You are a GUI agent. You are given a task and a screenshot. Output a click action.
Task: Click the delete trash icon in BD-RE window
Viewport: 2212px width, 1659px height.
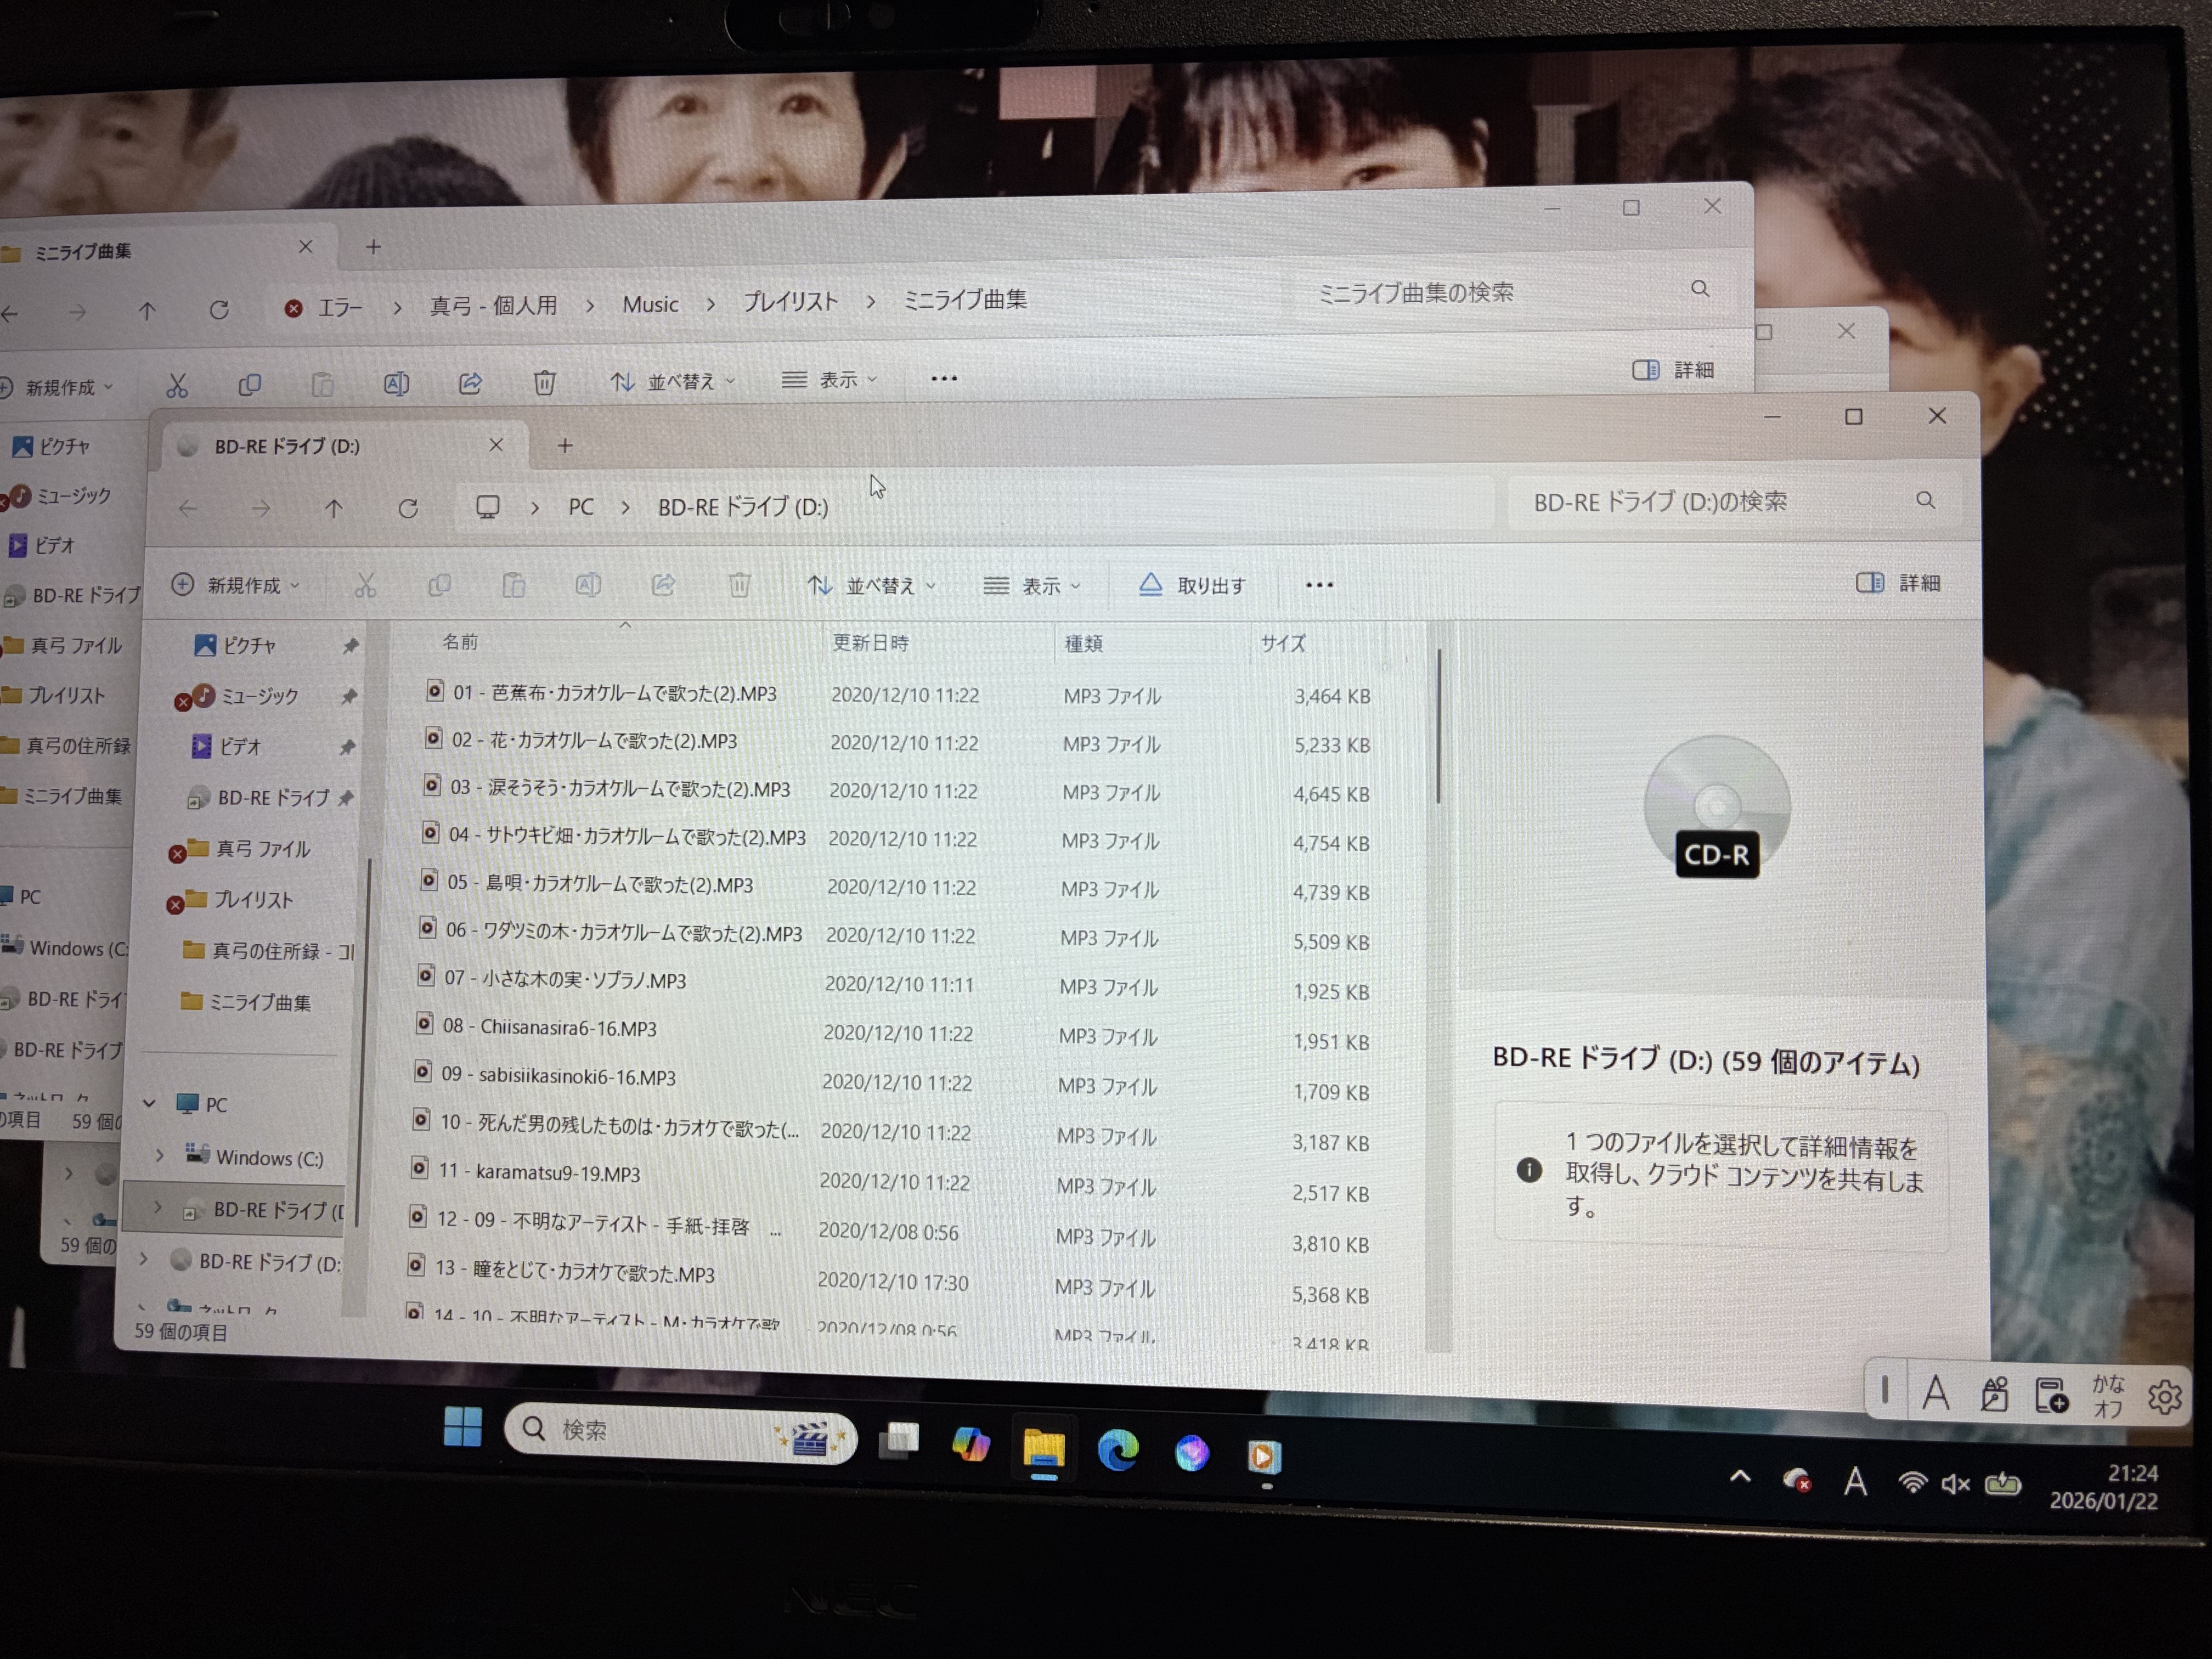739,585
